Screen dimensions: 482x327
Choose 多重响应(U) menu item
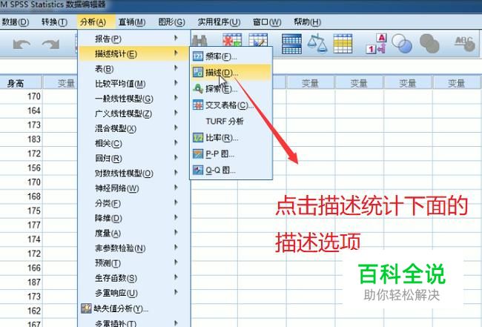134,293
